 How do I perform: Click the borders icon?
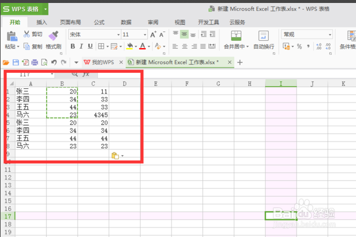coord(101,46)
